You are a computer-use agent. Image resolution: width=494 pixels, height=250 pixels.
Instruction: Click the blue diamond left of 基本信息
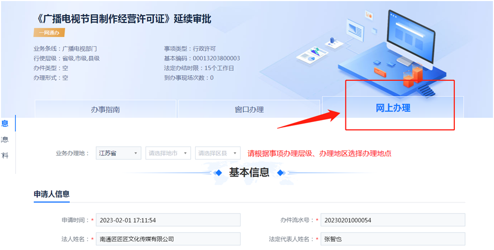click(x=217, y=172)
